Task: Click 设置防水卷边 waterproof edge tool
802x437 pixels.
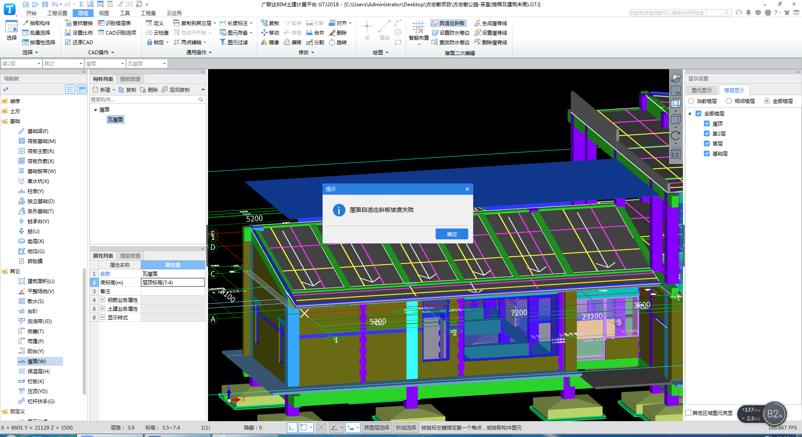Action: click(450, 33)
